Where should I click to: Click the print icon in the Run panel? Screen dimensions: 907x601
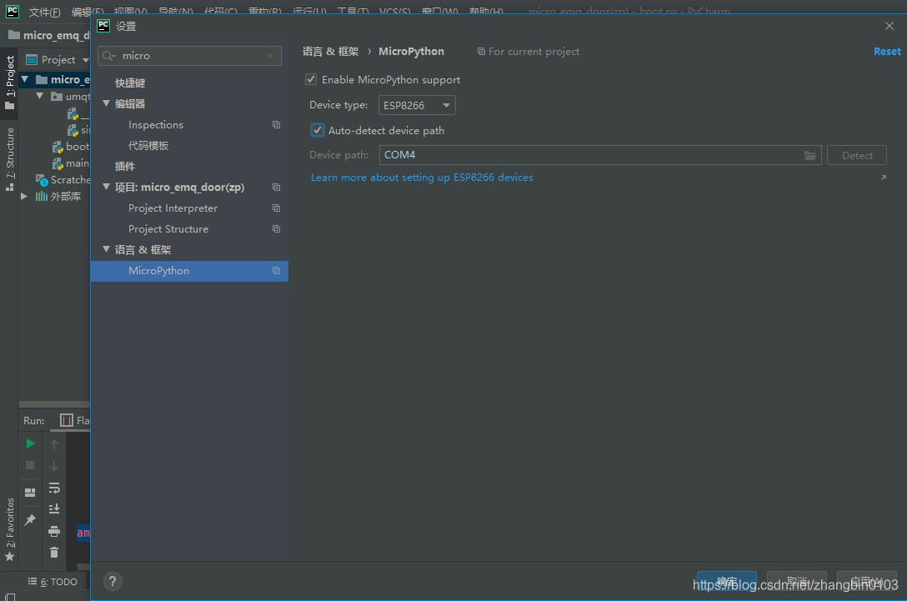click(x=54, y=531)
